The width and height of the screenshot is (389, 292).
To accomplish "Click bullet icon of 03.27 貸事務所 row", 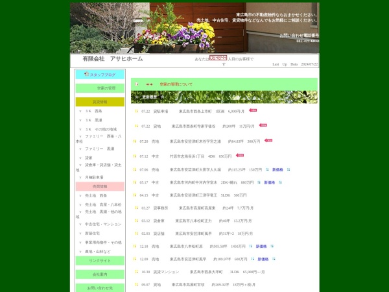I will pyautogui.click(x=136, y=208).
